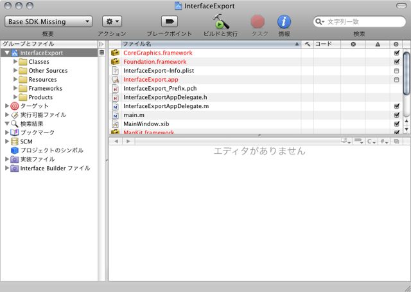Open the blue Info button
The height and width of the screenshot is (292, 411).
click(x=284, y=21)
